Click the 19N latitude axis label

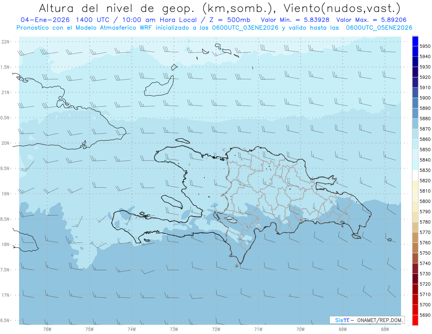pyautogui.click(x=6, y=193)
